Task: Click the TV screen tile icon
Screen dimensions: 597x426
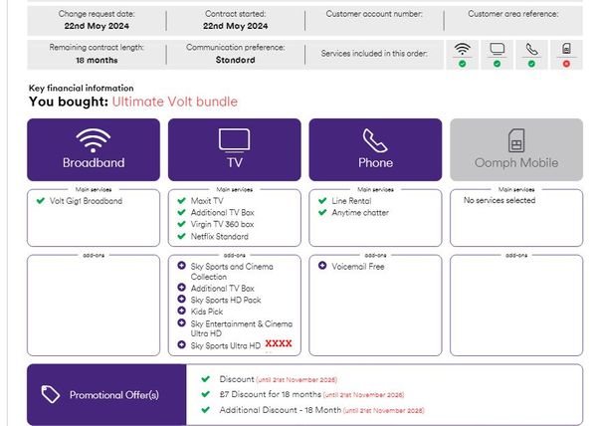Action: pos(234,140)
